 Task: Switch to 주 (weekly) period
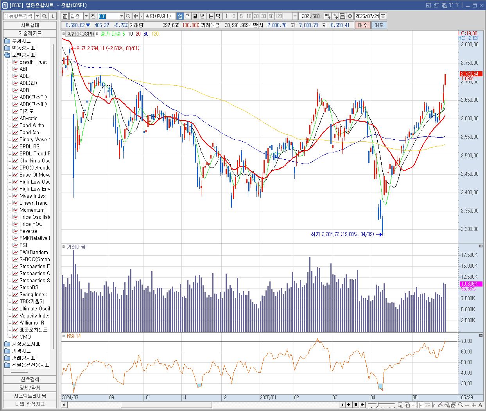[187, 16]
